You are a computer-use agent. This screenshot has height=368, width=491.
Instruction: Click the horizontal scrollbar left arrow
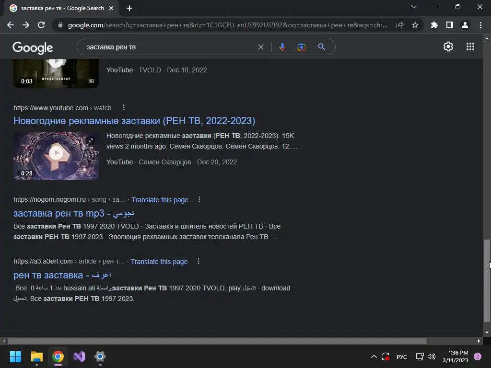point(4,341)
